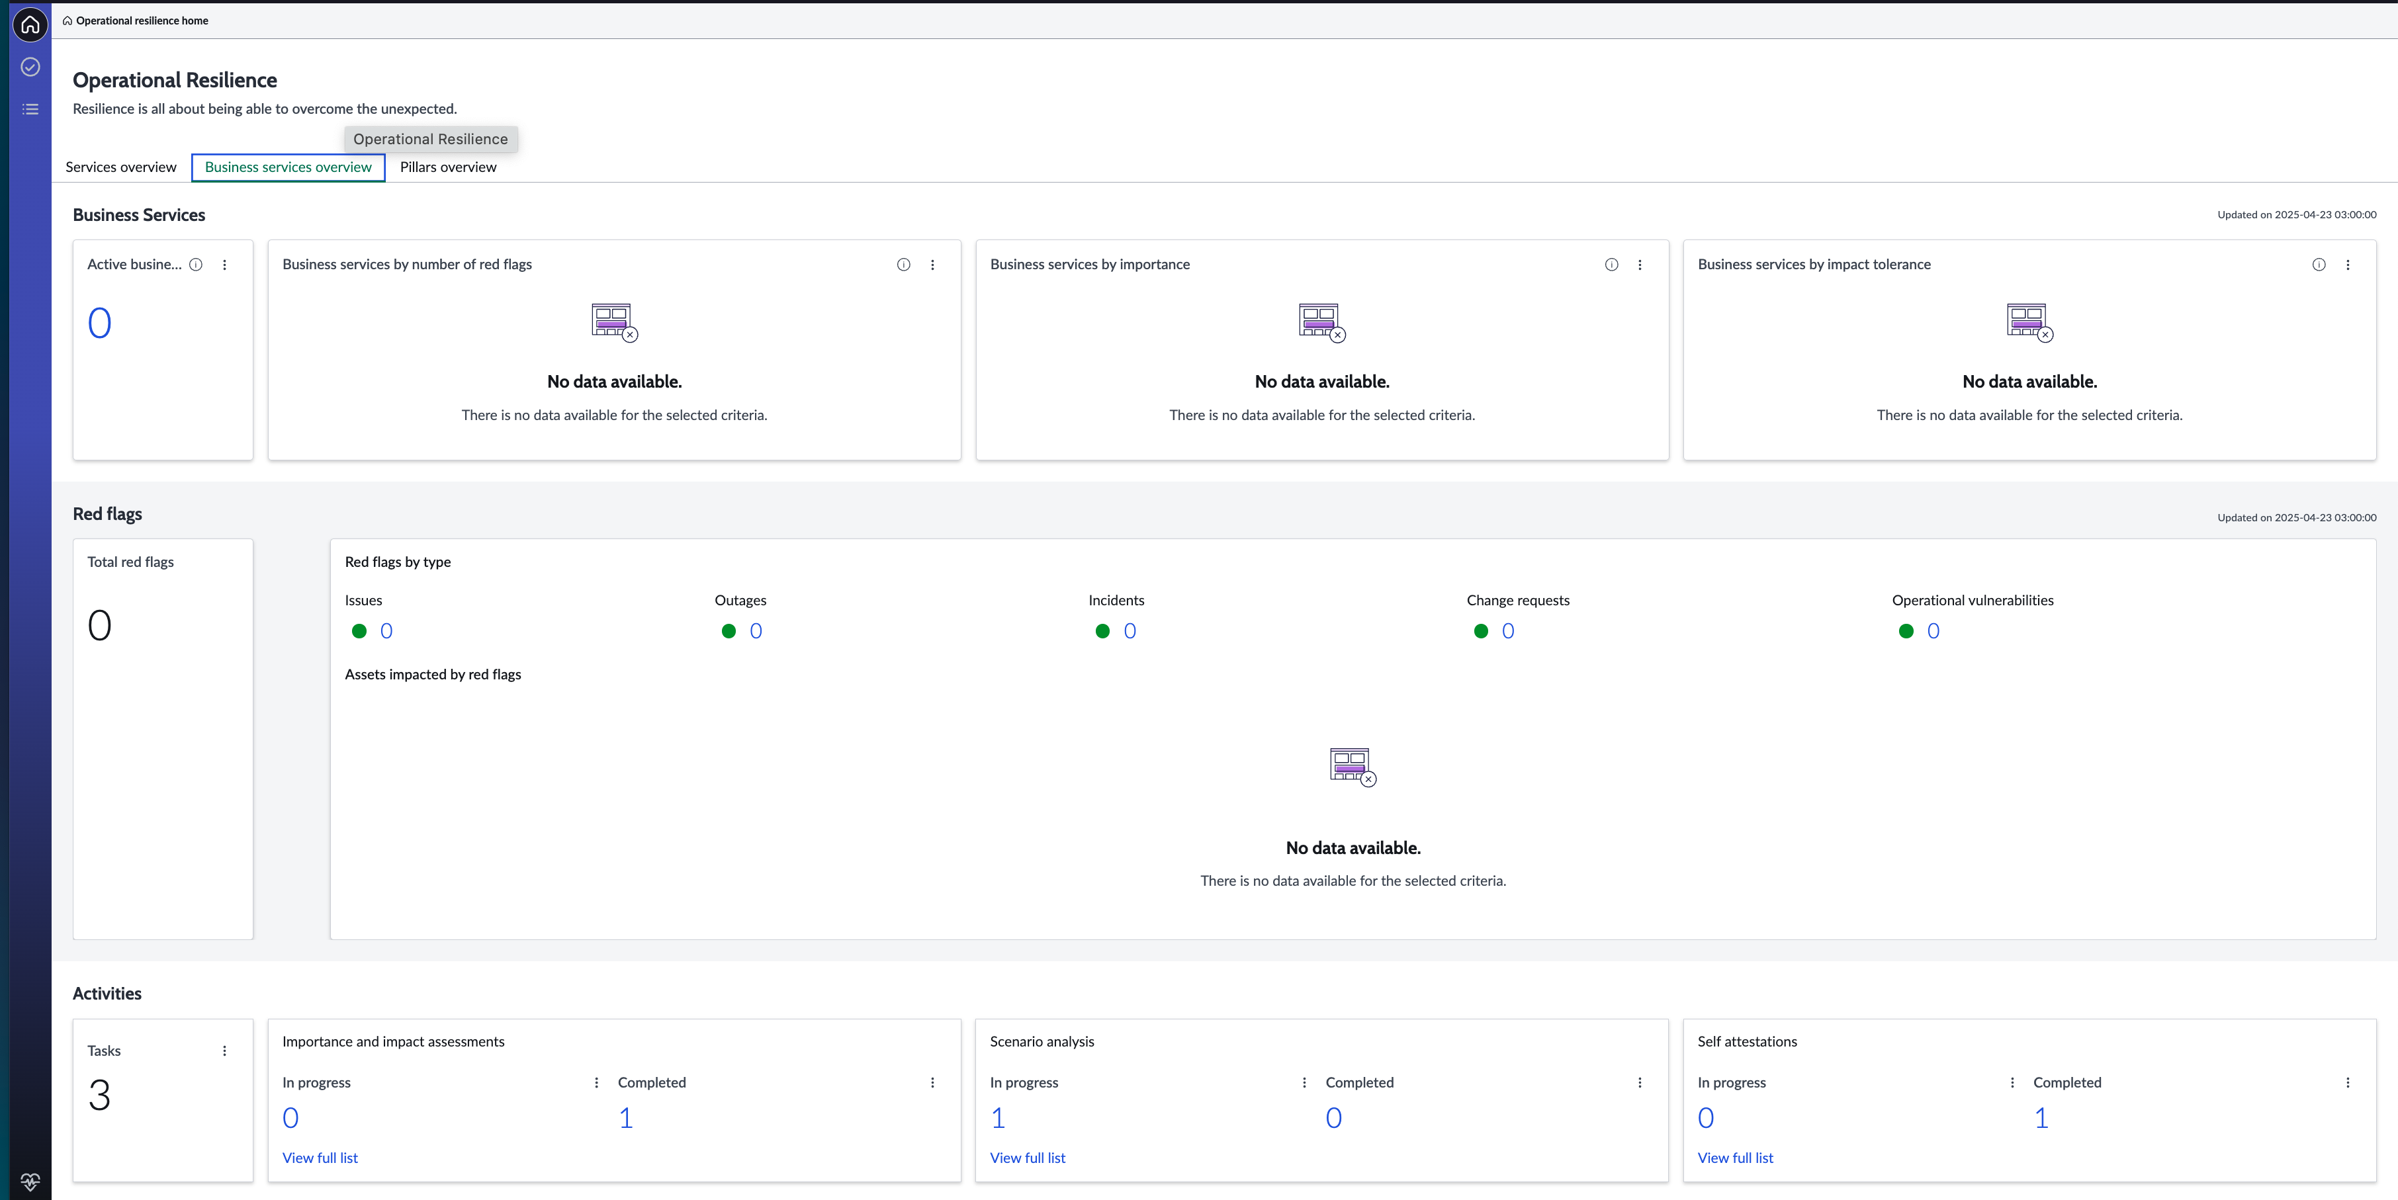Open the list icon in sidebar
Viewport: 2398px width, 1200px height.
[x=30, y=109]
